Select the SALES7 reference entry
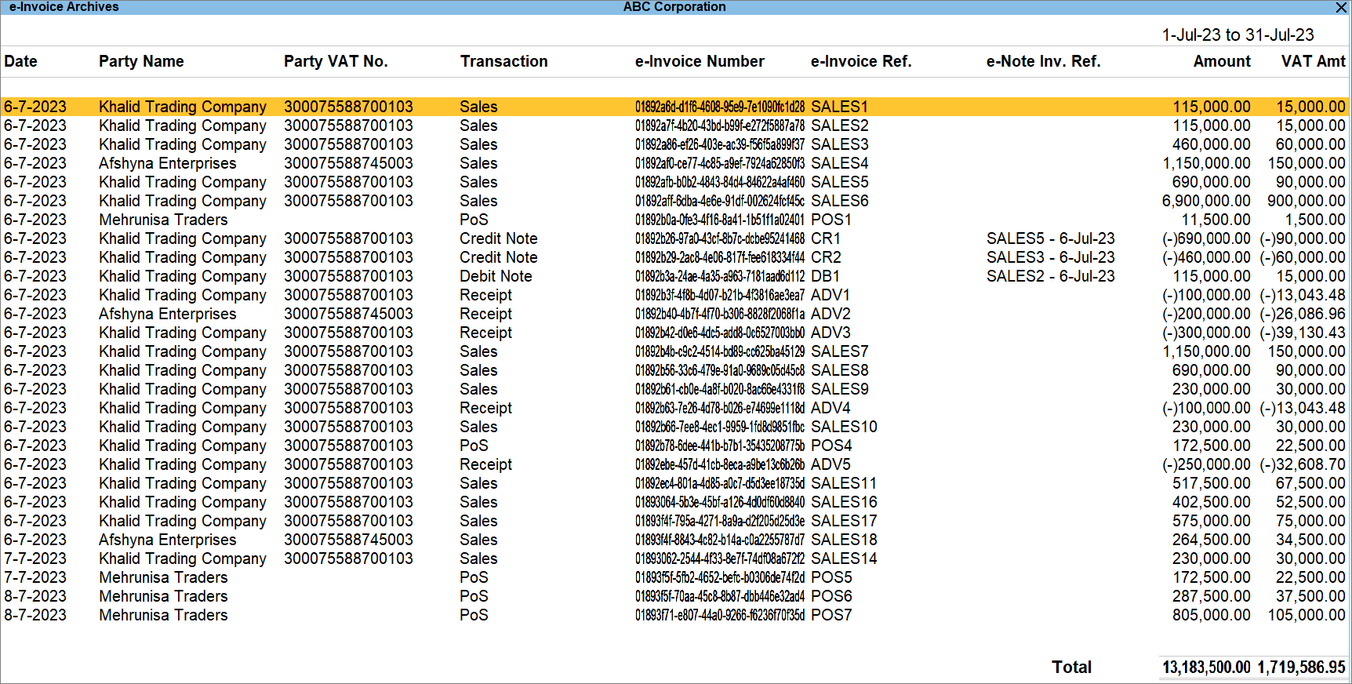This screenshot has height=684, width=1352. point(840,351)
